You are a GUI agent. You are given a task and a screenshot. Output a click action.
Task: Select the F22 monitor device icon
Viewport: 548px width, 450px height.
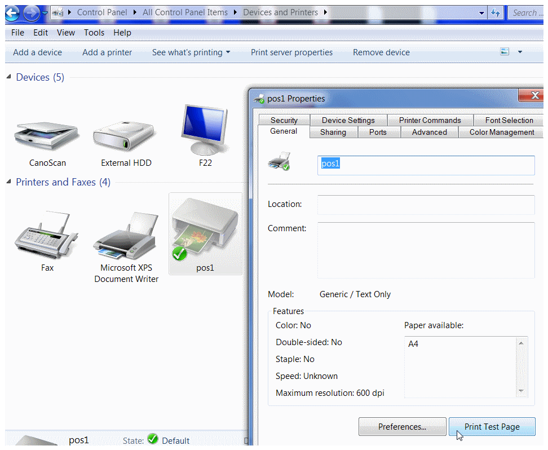coord(205,130)
